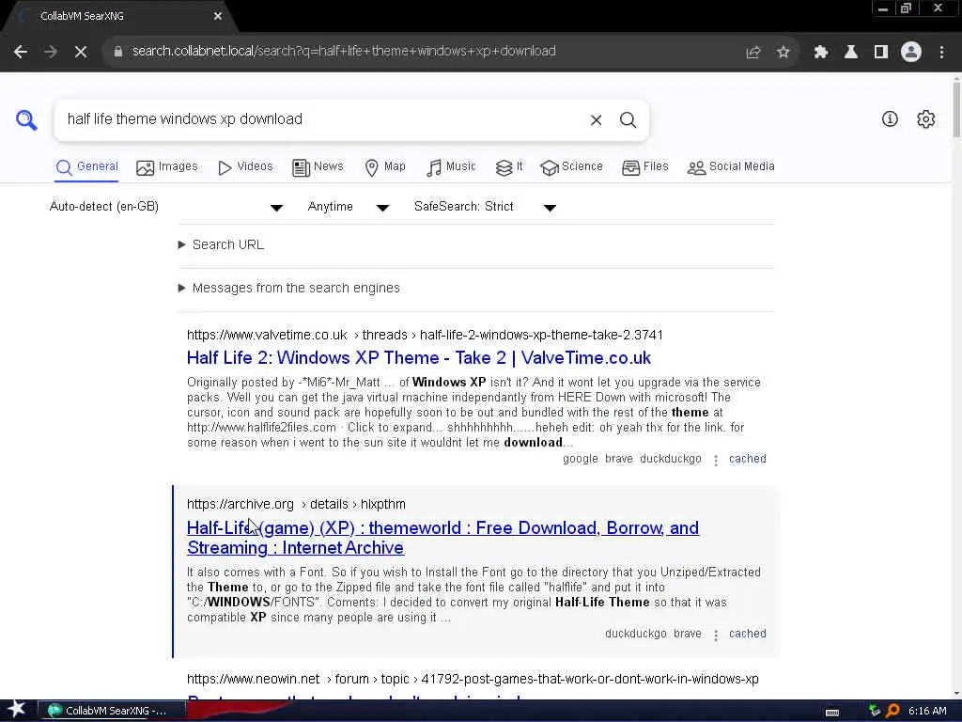Switch to the Social Media tab
Image resolution: width=962 pixels, height=722 pixels.
[x=731, y=167]
